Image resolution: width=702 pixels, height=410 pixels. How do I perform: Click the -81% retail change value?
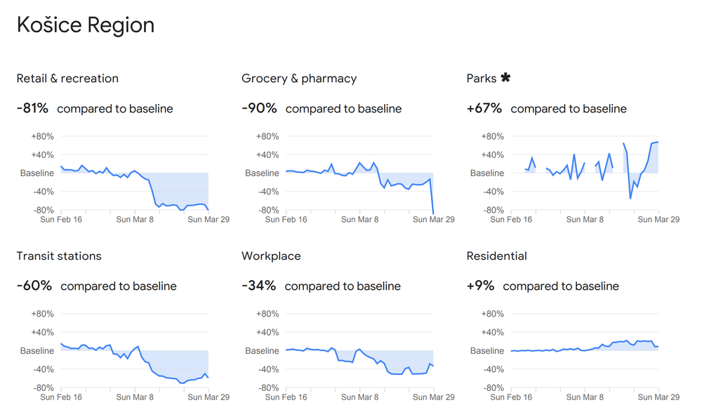tap(32, 109)
